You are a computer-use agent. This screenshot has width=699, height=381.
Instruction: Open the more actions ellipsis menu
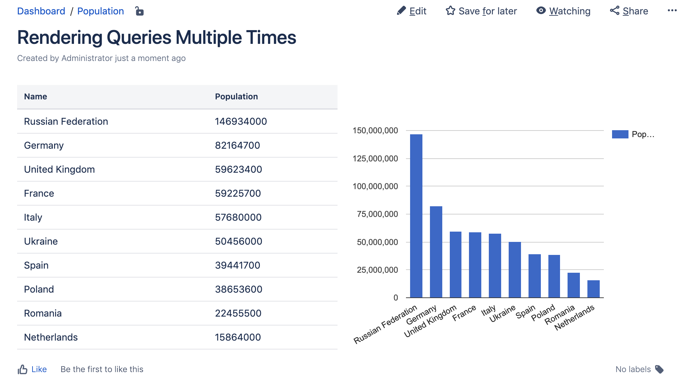(672, 11)
